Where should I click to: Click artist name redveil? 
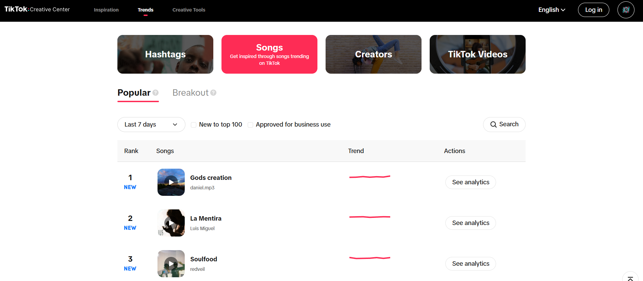coord(197,269)
